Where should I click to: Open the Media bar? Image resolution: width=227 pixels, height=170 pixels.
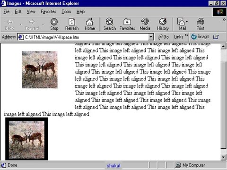tap(145, 25)
